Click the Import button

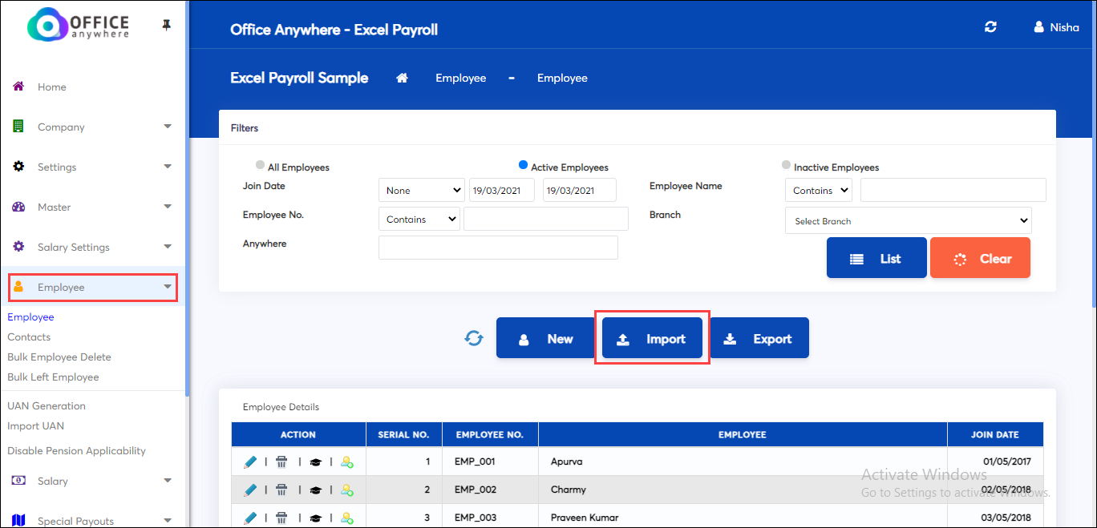[x=652, y=338]
